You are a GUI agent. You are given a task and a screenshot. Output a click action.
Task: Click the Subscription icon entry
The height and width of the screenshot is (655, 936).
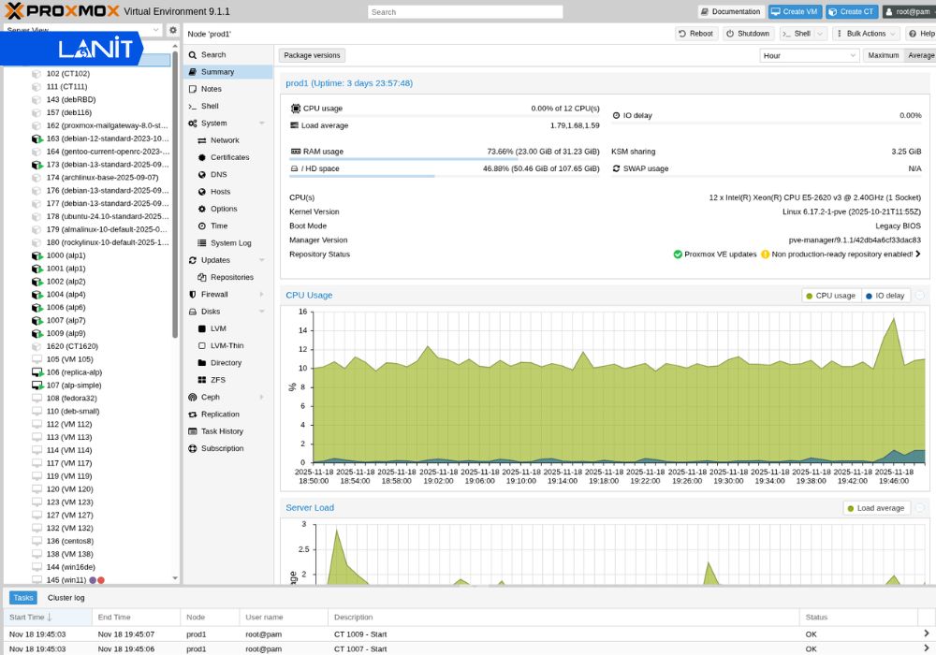coord(192,448)
